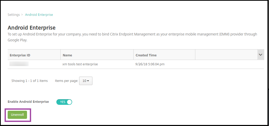Select the blurred Enterprise ID cell
The image size is (269, 126).
tap(19, 64)
